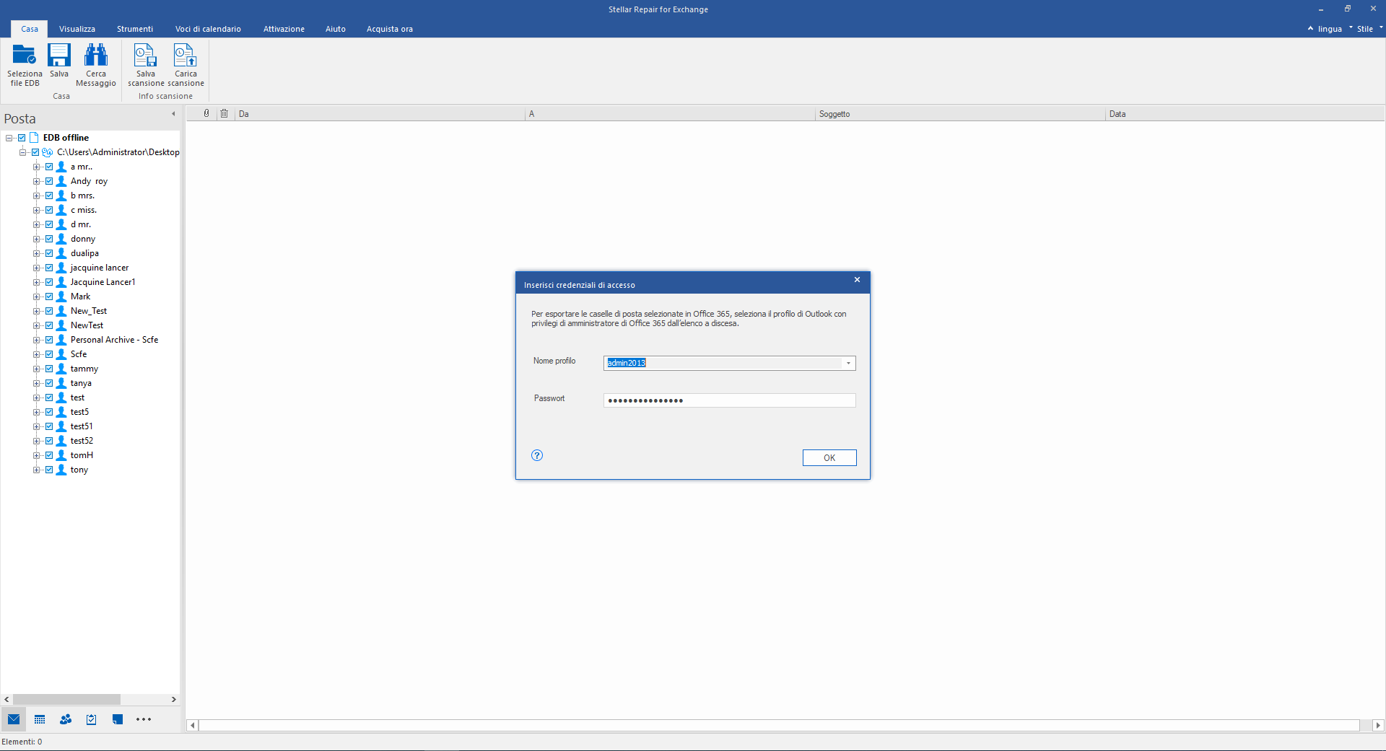The height and width of the screenshot is (751, 1386).
Task: Open the Visualizza ribbon tab
Action: coord(77,29)
